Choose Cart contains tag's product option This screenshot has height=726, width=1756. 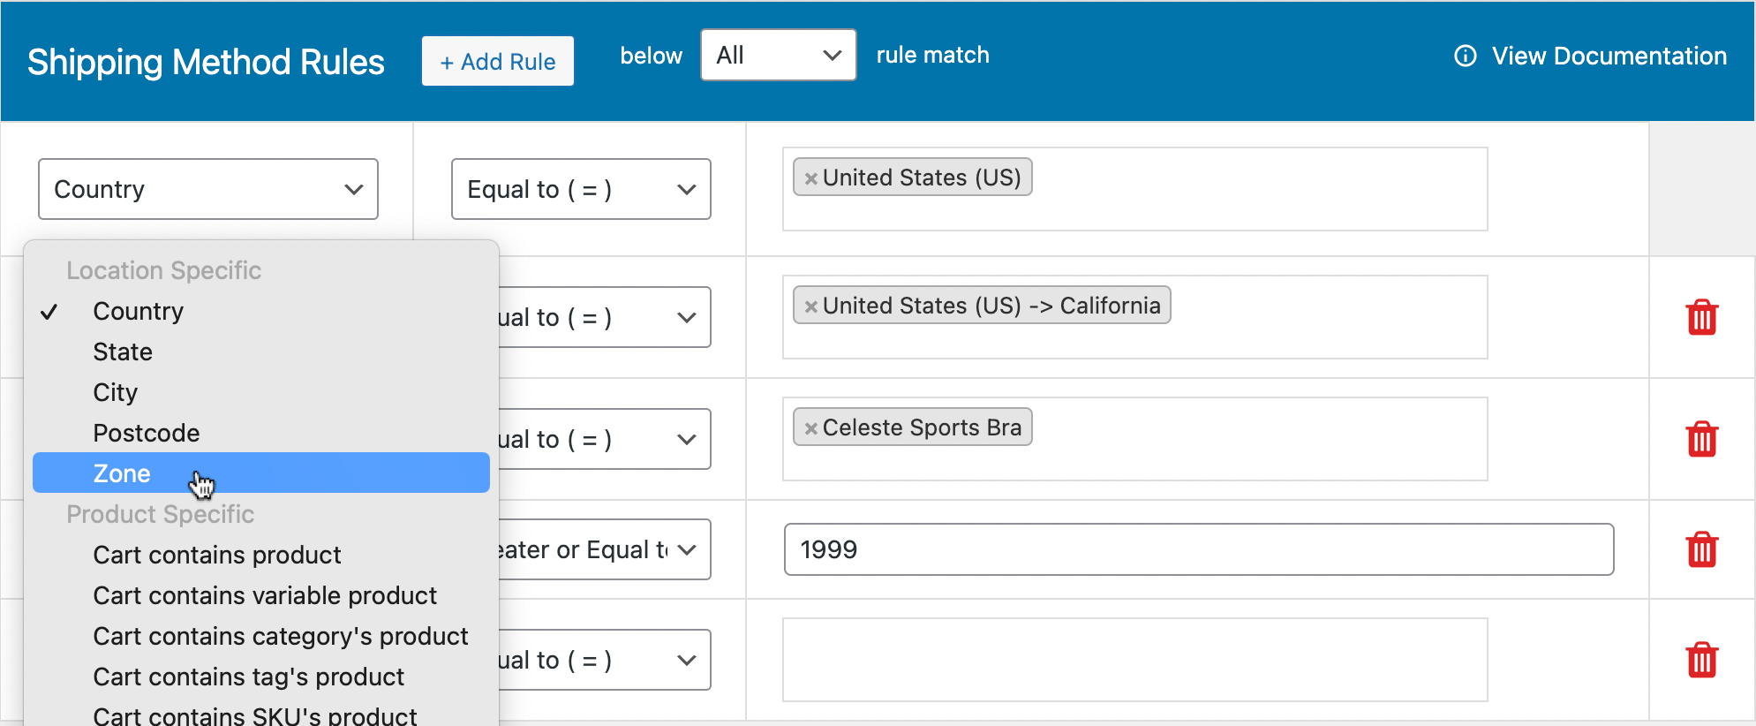pyautogui.click(x=261, y=677)
